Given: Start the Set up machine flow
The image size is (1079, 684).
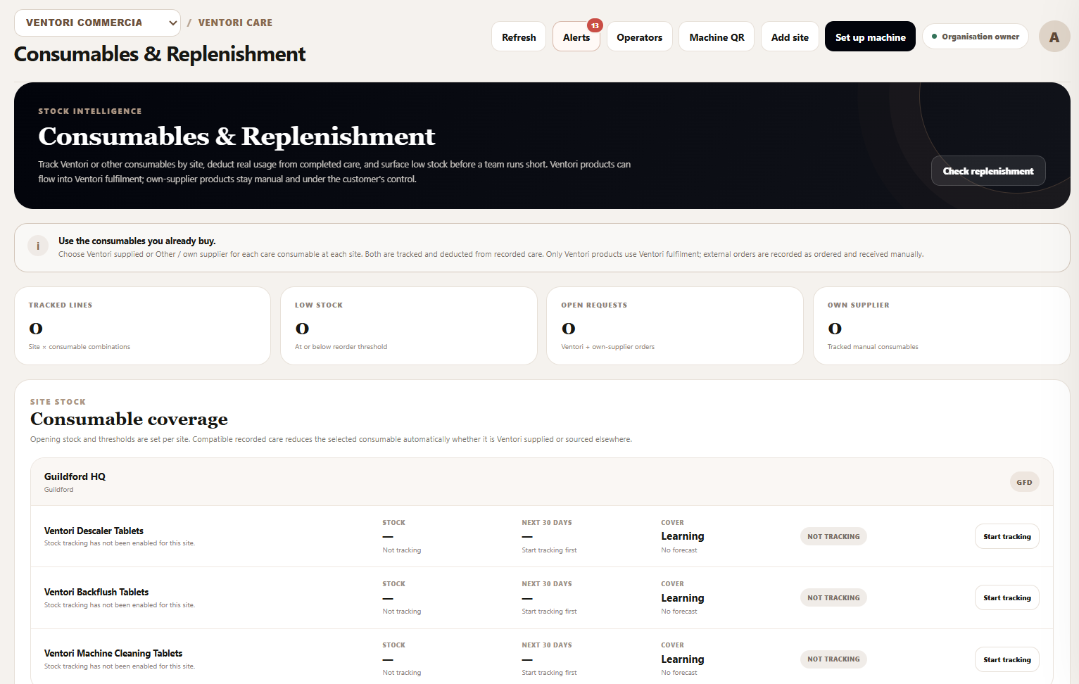Looking at the screenshot, I should [x=870, y=37].
